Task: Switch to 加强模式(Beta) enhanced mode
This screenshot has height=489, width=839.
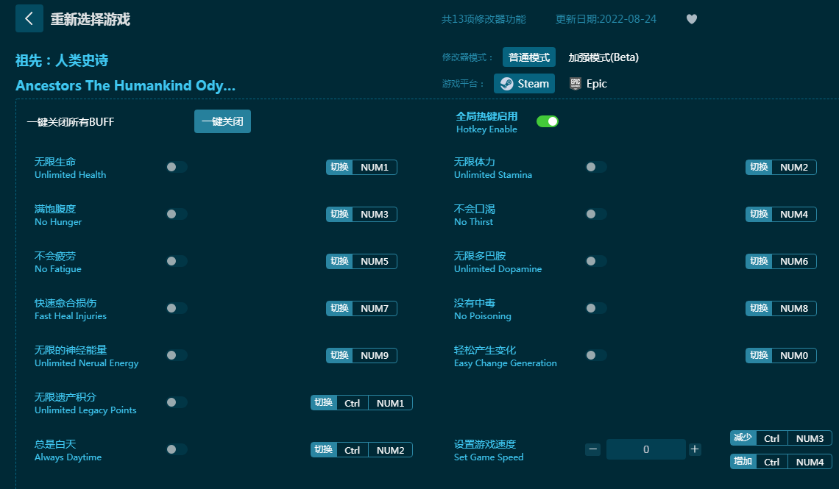Action: pos(603,57)
